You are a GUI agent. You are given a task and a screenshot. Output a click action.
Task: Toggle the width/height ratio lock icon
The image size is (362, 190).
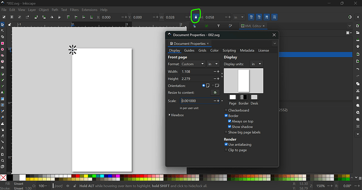196,17
